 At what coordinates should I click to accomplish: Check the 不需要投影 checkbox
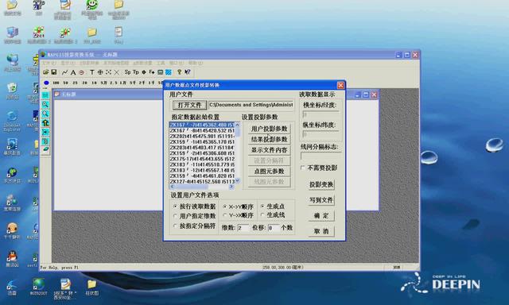tap(303, 168)
